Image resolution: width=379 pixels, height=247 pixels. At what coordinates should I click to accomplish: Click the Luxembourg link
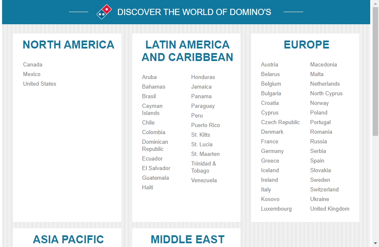pyautogui.click(x=276, y=209)
